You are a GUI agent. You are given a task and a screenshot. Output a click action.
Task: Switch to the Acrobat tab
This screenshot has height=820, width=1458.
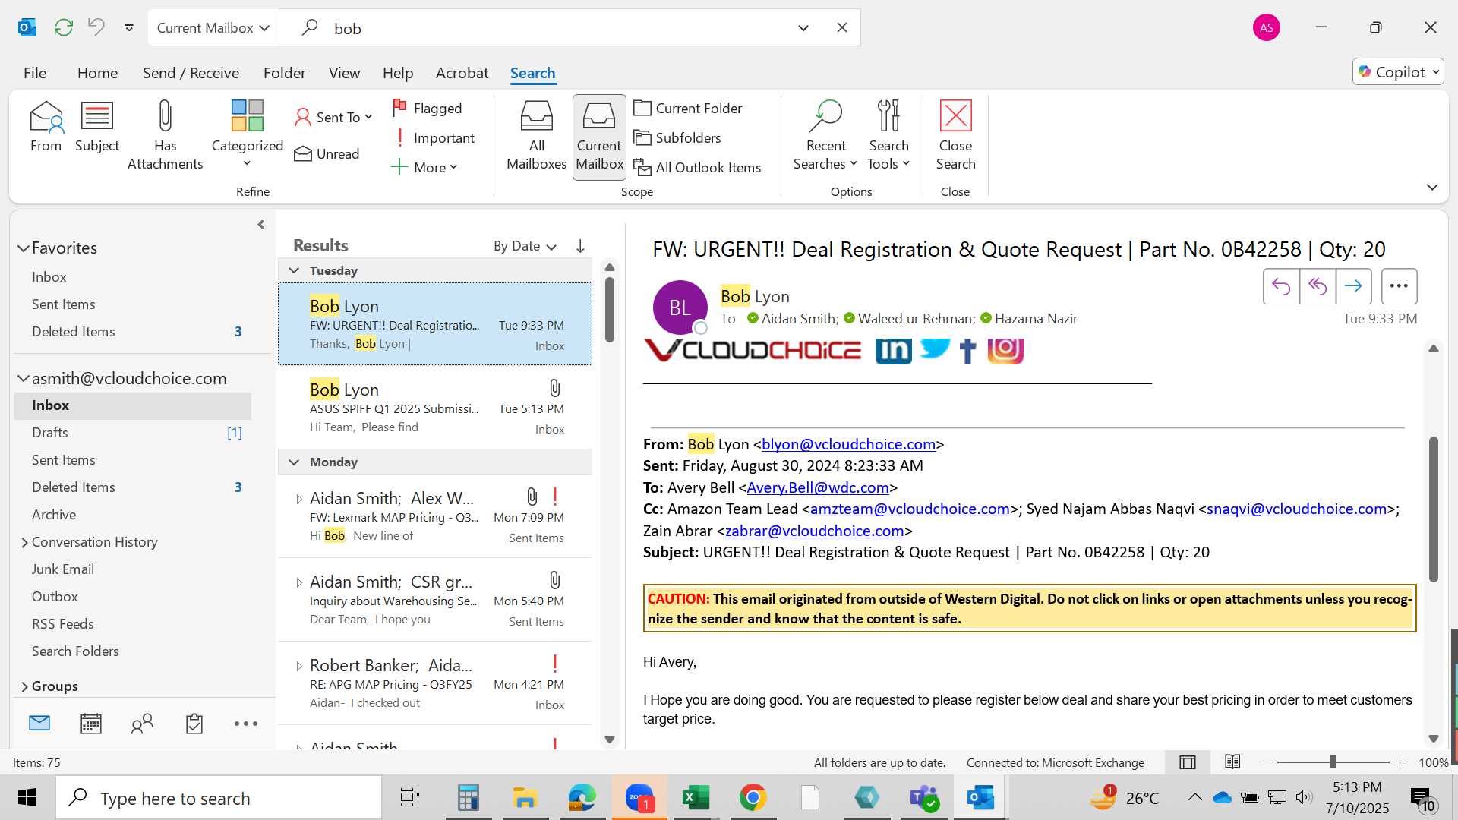(x=462, y=73)
